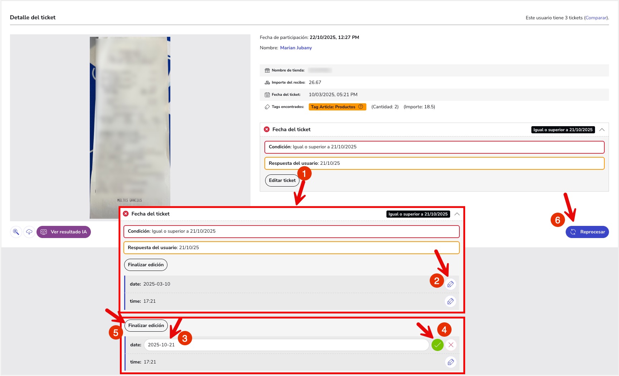This screenshot has height=376, width=619.
Task: Click Finalizar edición above the date 2025-03-10 row
Action: [x=146, y=265]
